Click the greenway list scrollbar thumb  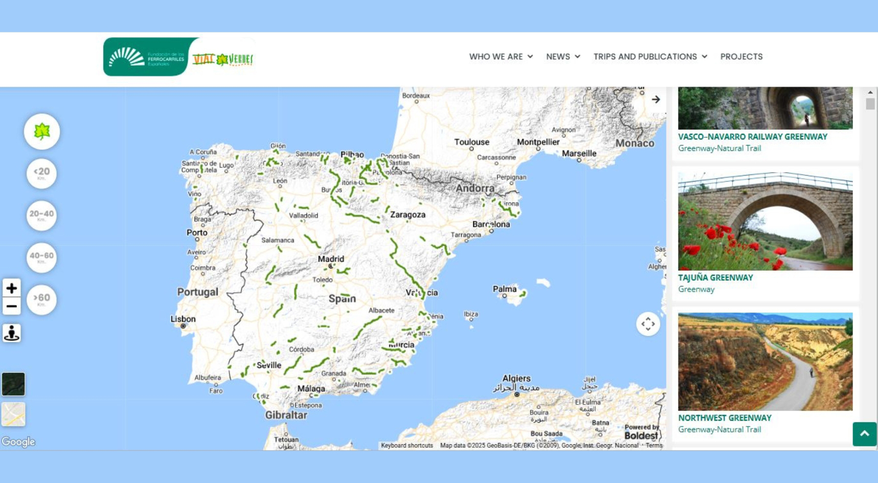coord(870,104)
